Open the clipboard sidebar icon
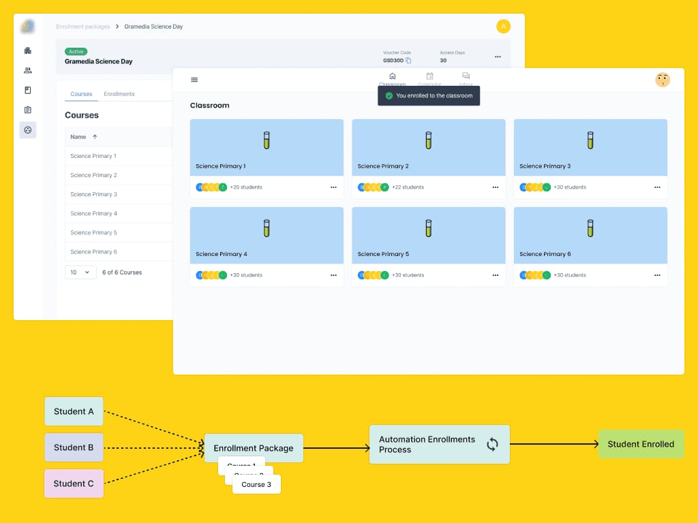698x523 pixels. coord(27,110)
